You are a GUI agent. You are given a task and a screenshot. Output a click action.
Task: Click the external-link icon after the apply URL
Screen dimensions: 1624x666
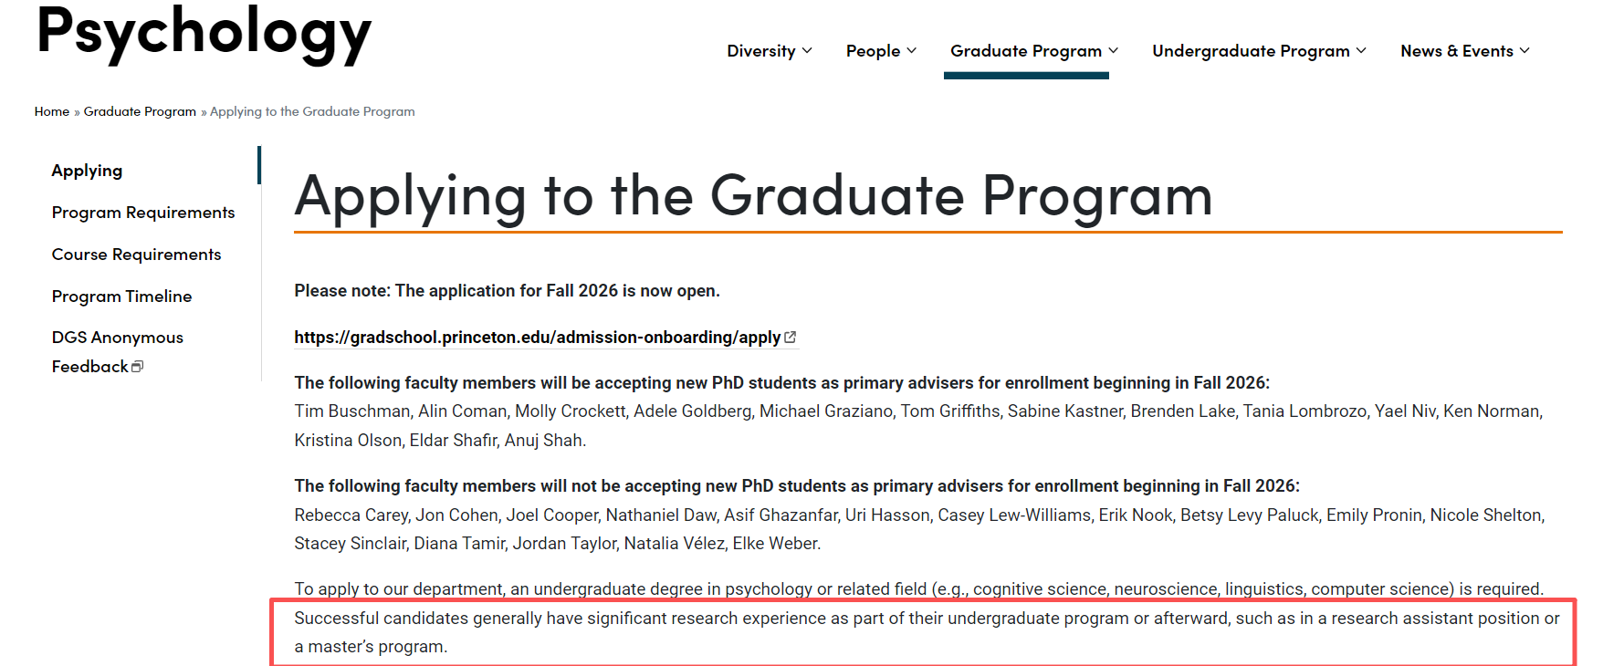coord(791,338)
